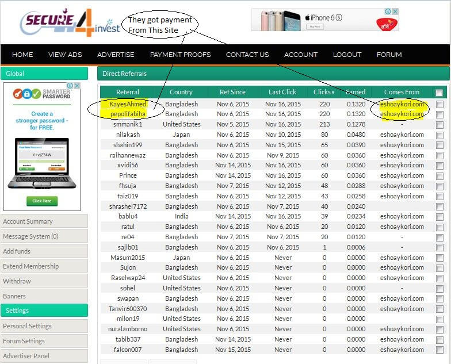Viewport: 451px width, 364px height.
Task: Click the Referral column header
Action: pyautogui.click(x=128, y=92)
